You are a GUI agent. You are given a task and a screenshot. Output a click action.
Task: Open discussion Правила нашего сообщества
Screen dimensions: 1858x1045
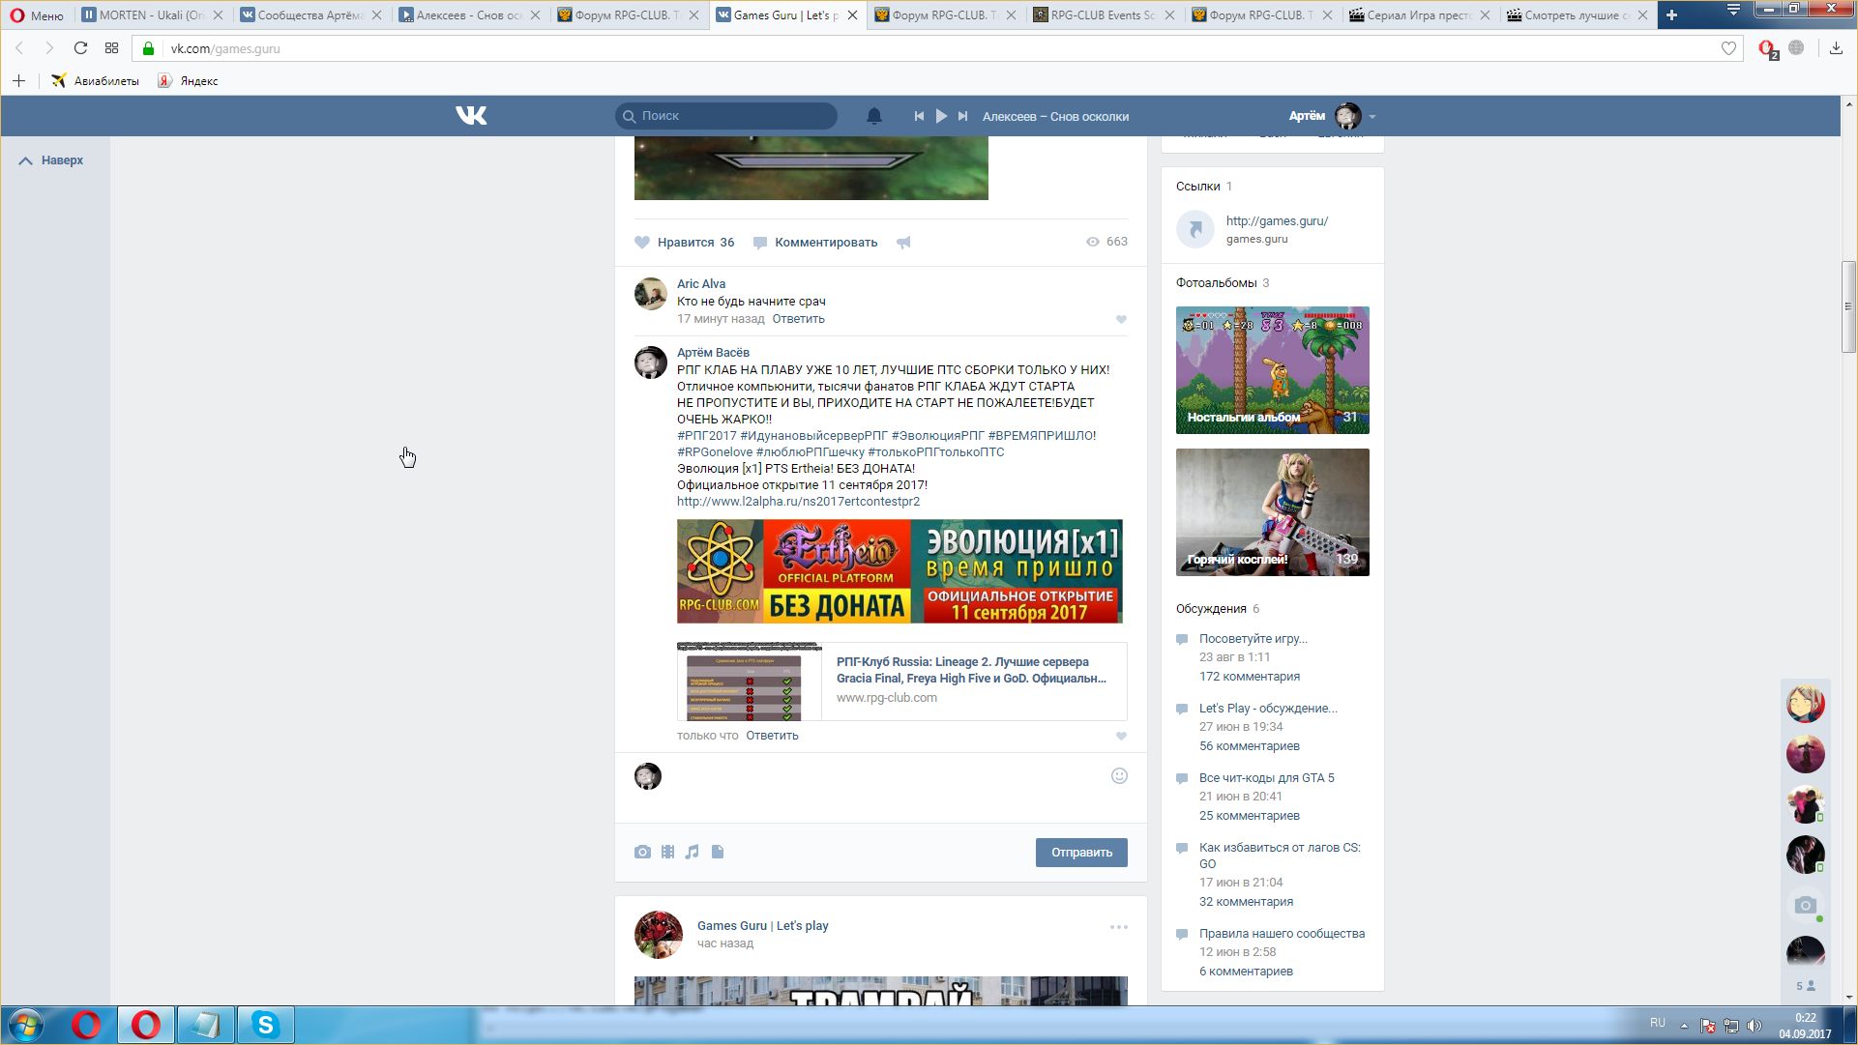[1282, 934]
